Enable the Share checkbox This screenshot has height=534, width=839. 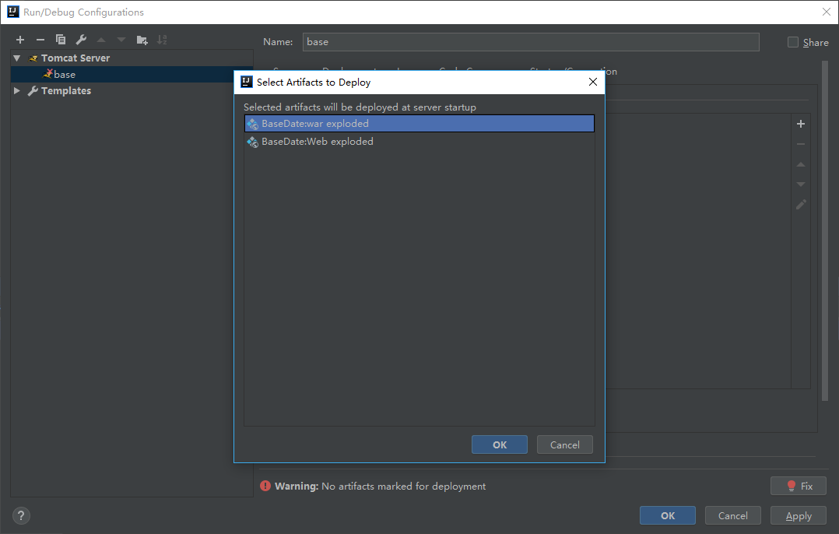click(x=793, y=42)
